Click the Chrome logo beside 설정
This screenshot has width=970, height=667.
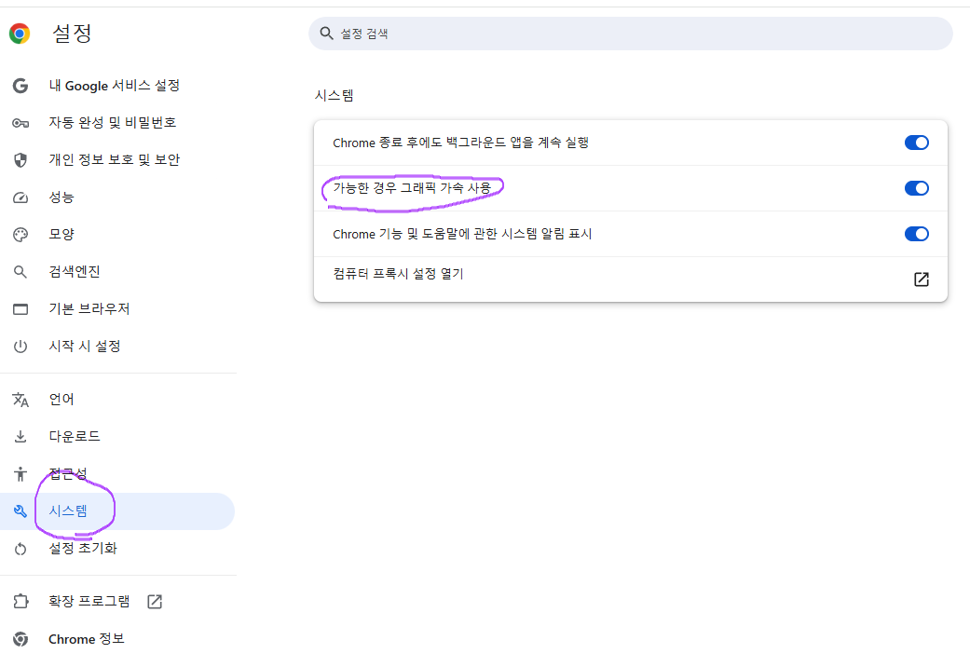(20, 34)
